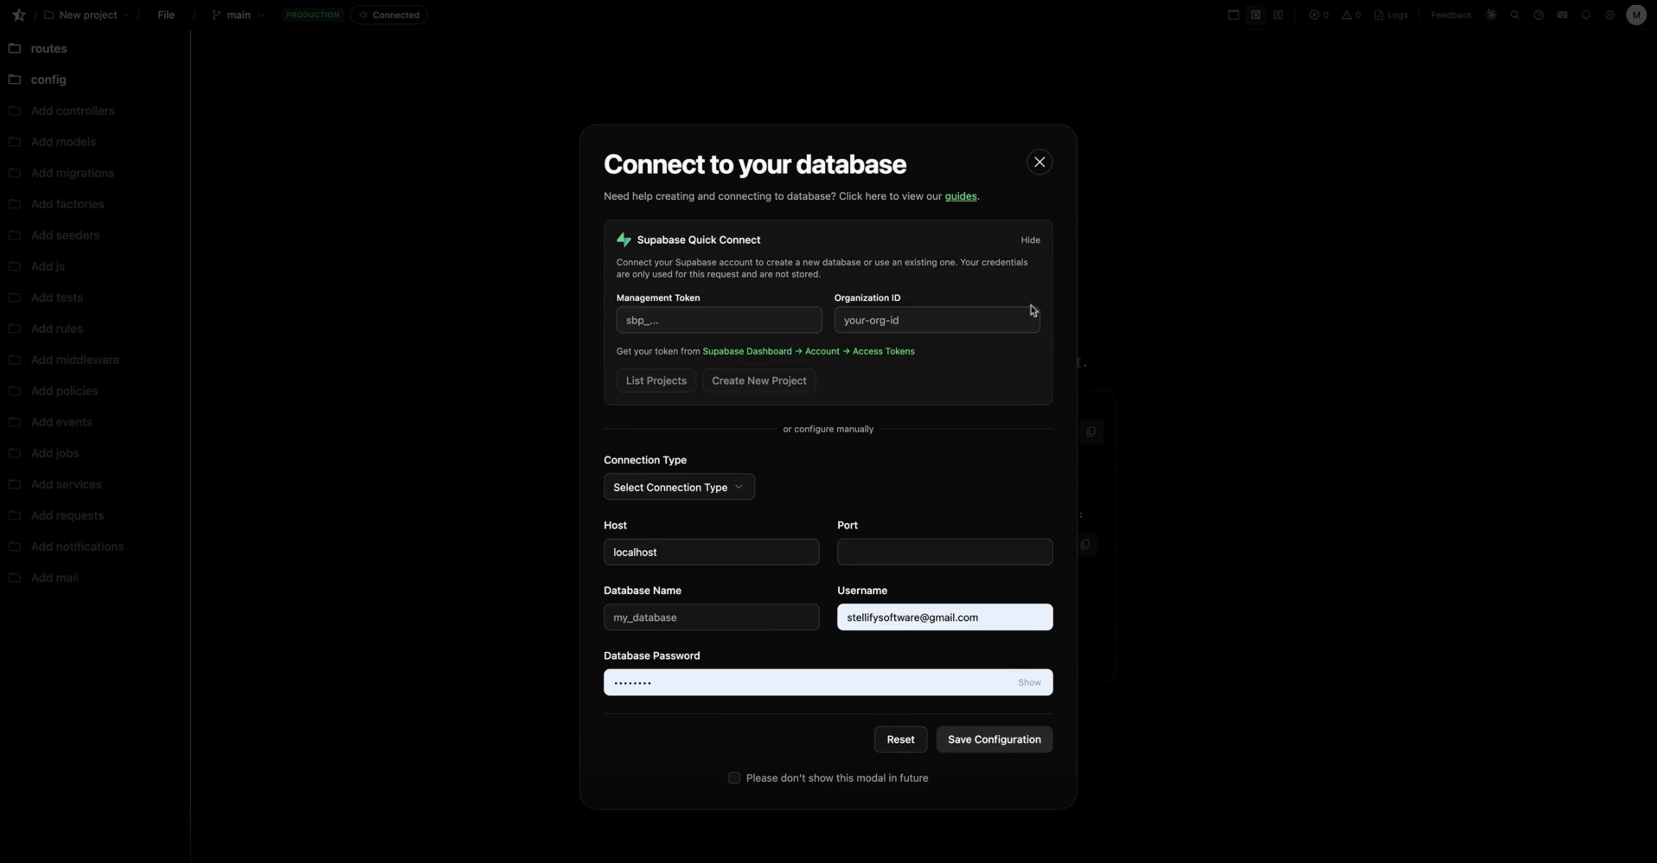Open the help question mark icon
The width and height of the screenshot is (1657, 863).
[x=1539, y=14]
